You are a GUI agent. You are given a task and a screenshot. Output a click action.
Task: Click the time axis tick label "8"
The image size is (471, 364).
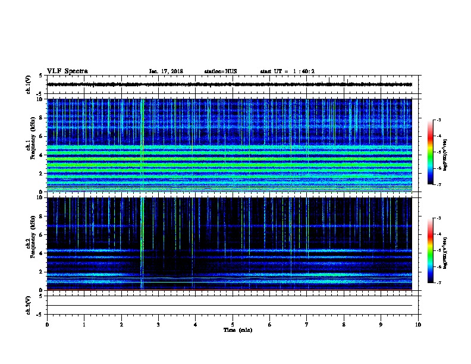pyautogui.click(x=344, y=325)
